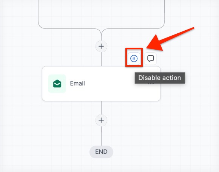Open the three-dot menu on Email card
Viewport: 219px width, 172px height.
(151, 84)
